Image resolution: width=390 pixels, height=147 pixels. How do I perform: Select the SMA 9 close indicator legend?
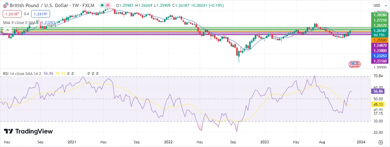coord(18,22)
